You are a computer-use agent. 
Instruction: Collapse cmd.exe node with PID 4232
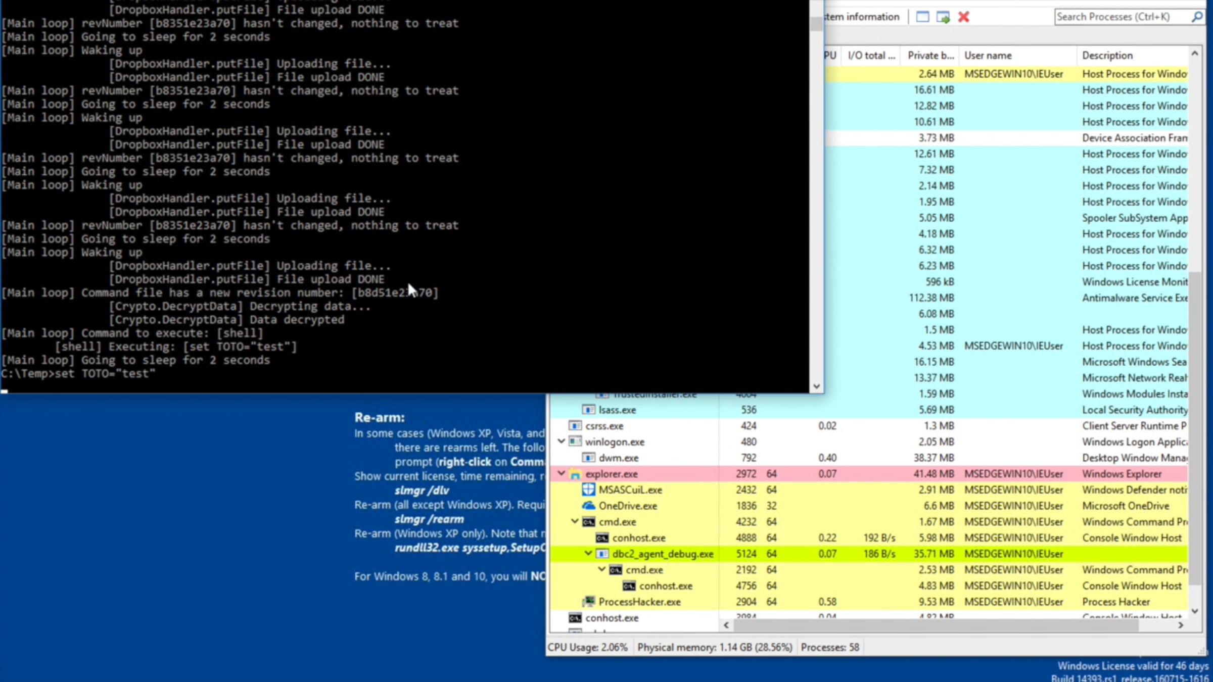tap(575, 521)
